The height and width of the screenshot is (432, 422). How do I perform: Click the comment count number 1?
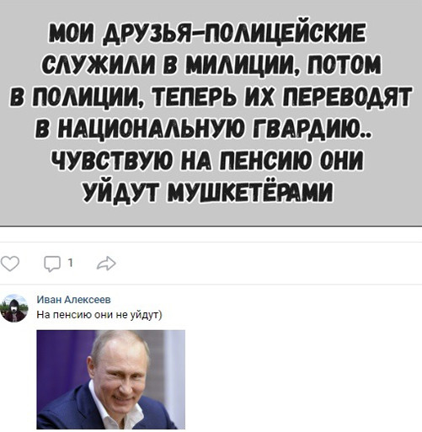pos(71,263)
